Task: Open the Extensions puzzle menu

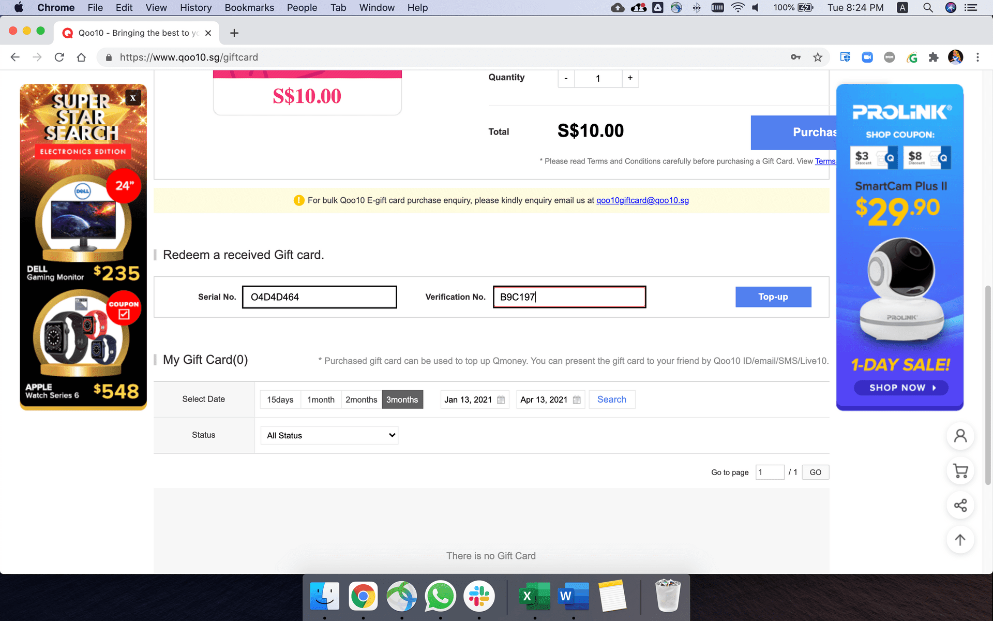Action: coord(934,57)
